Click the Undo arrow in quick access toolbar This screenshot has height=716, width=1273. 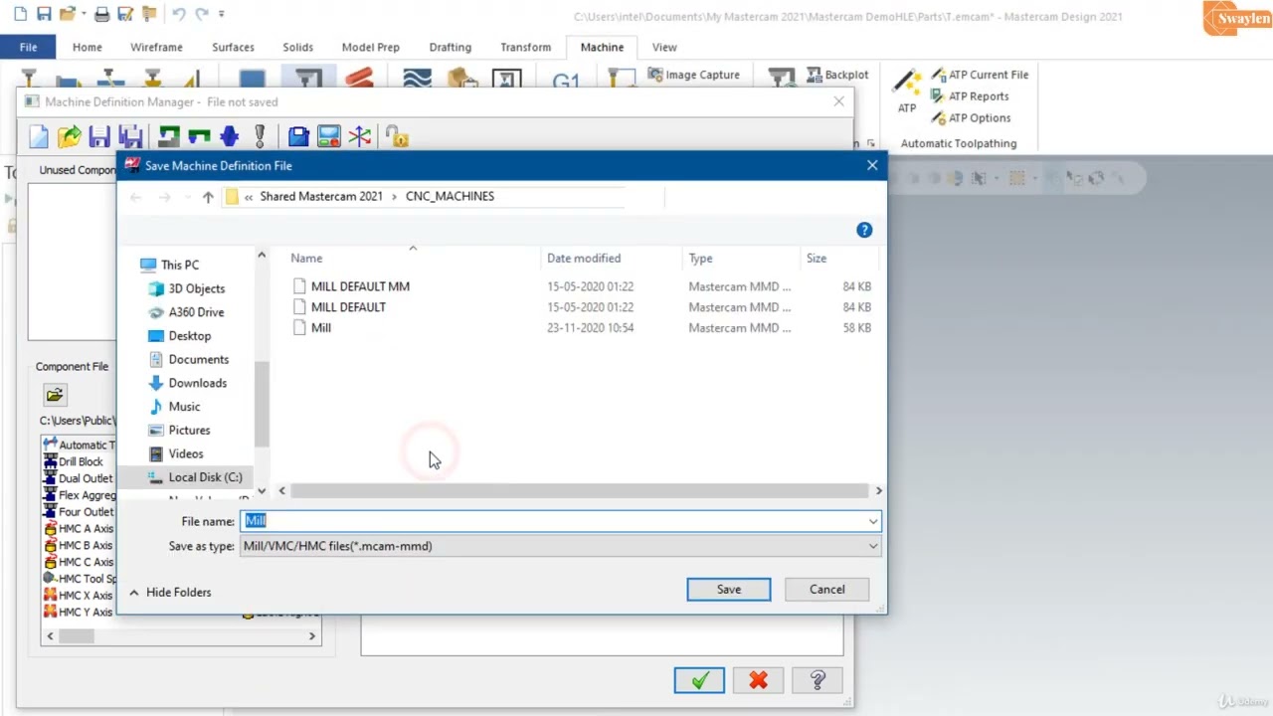pos(178,14)
